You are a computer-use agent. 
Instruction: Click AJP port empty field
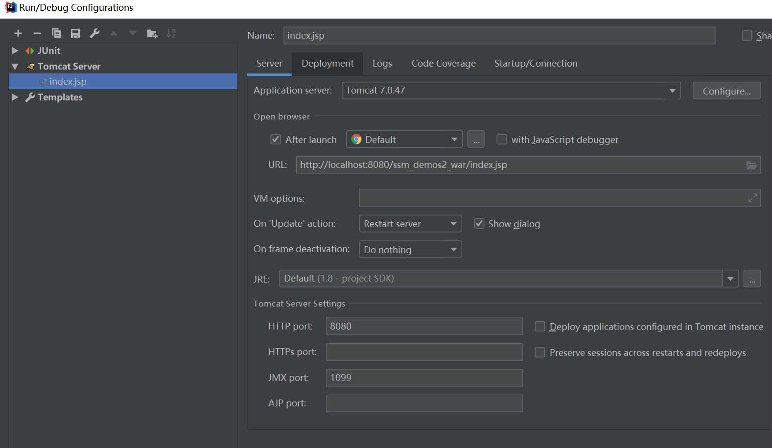tap(424, 403)
